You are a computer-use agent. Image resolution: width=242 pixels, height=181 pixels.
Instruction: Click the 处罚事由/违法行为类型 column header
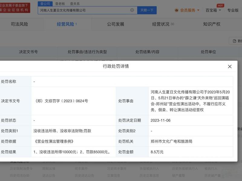click(x=87, y=52)
